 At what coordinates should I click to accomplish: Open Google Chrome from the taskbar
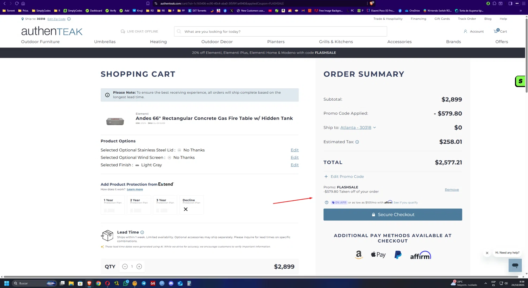[99, 283]
